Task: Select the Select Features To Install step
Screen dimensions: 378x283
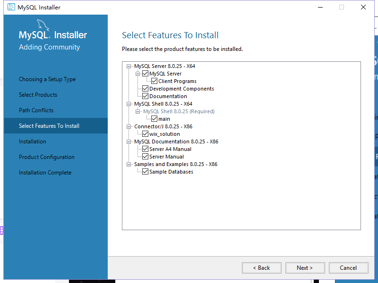Action: 56,125
